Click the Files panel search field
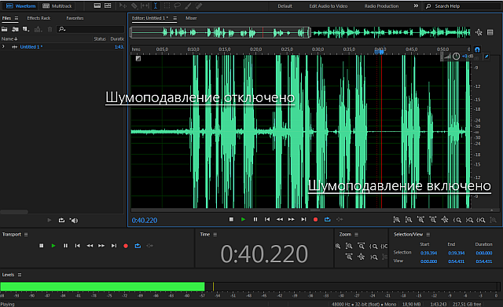The width and height of the screenshot is (503, 307). (x=90, y=30)
